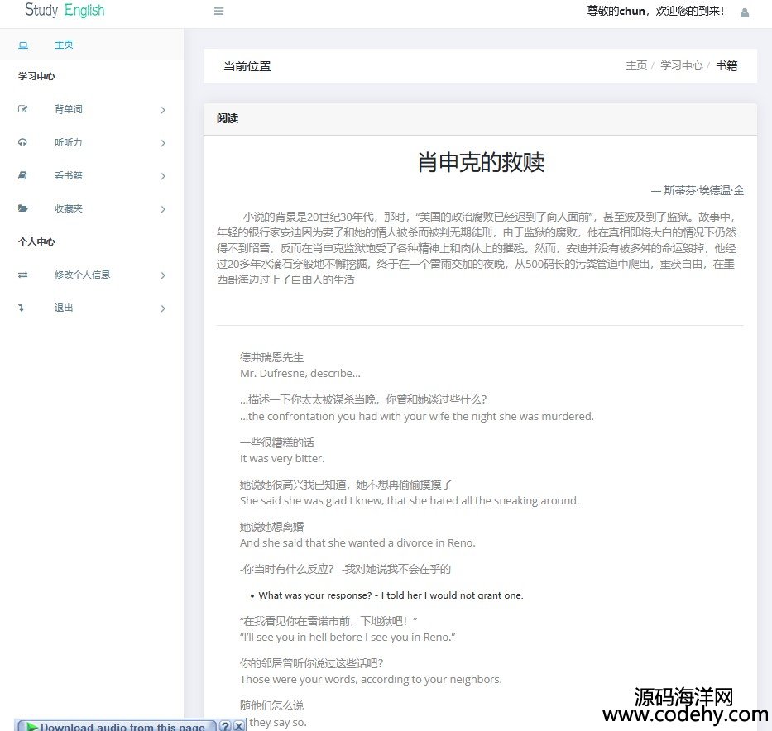772x731 pixels.
Task: Click the exchange icon beside 修改个人信息
Action: point(22,275)
